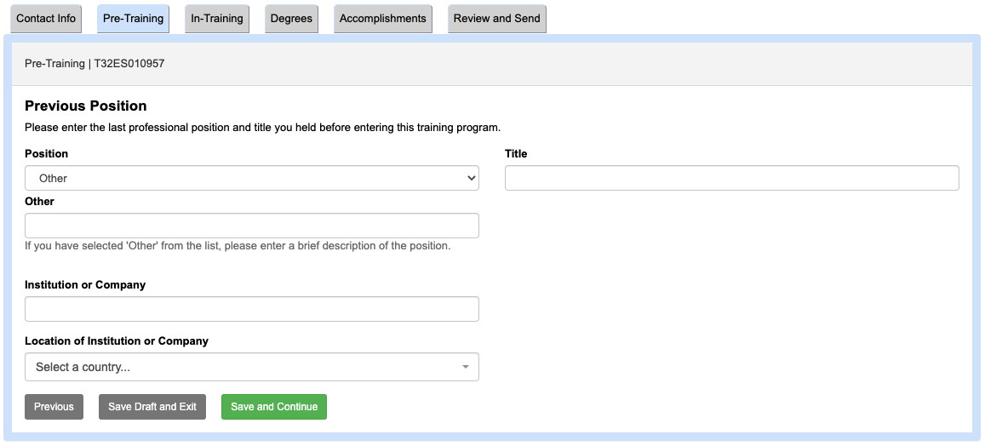Image resolution: width=985 pixels, height=446 pixels.
Task: Focus the Title text field
Action: pos(731,178)
